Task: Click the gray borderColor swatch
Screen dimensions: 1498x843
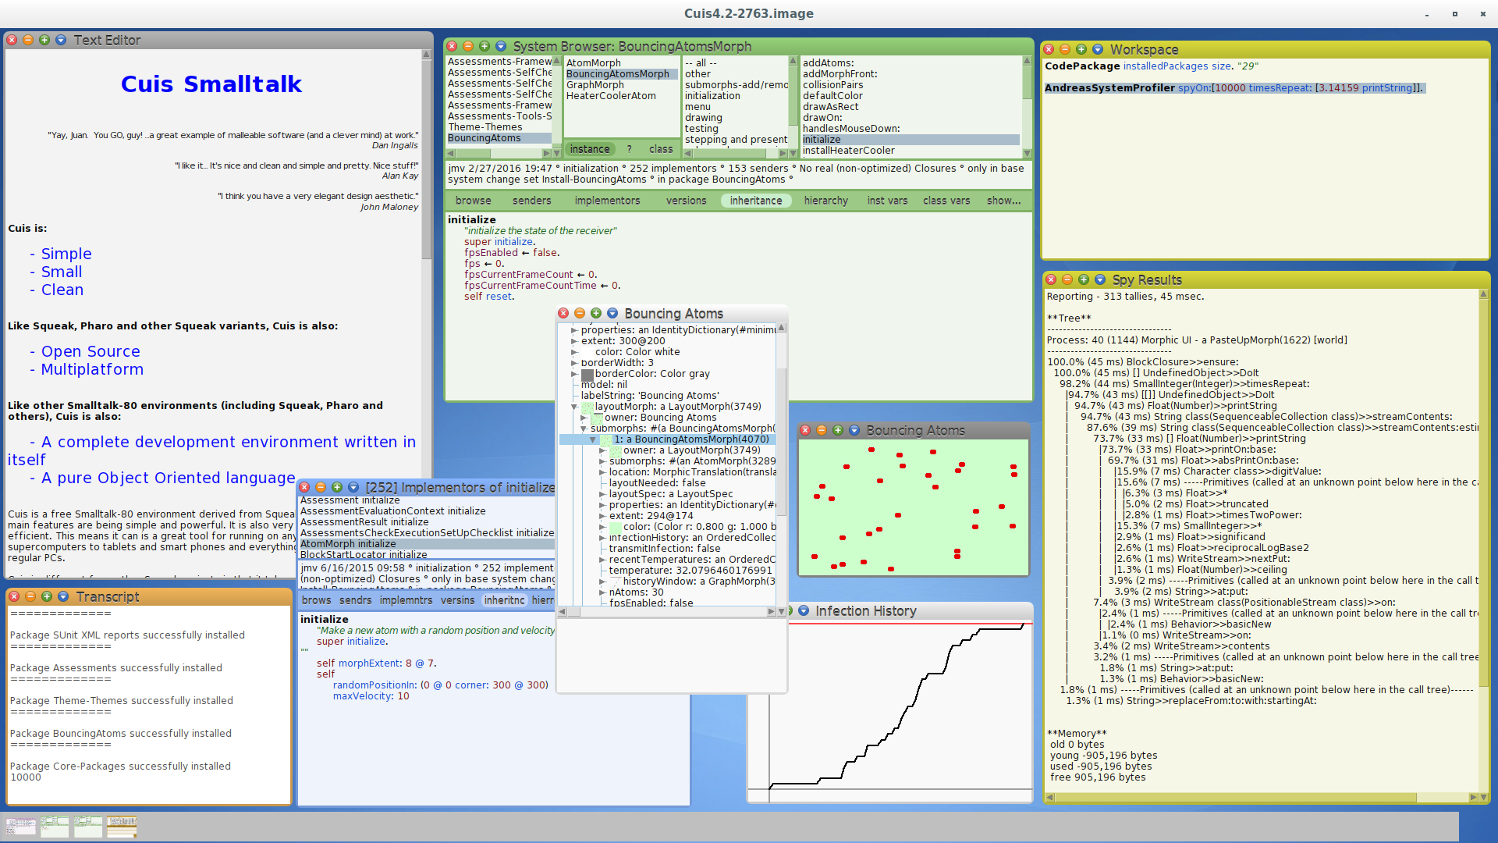Action: (587, 375)
